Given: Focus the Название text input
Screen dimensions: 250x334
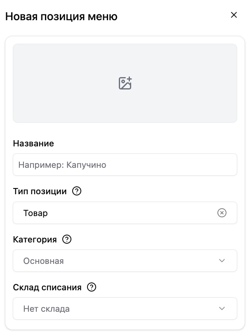Looking at the screenshot, I should pos(125,165).
